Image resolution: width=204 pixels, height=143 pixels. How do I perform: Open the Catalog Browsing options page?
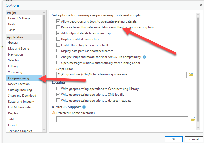20,90
